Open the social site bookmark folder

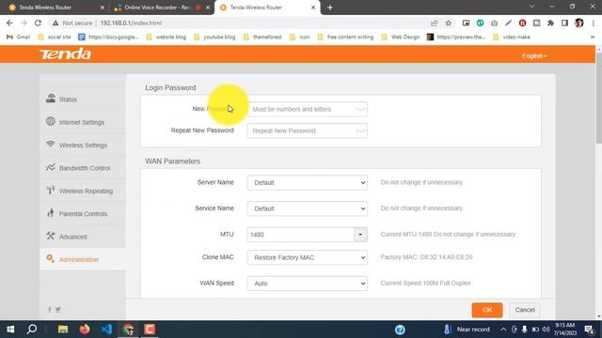tap(55, 38)
